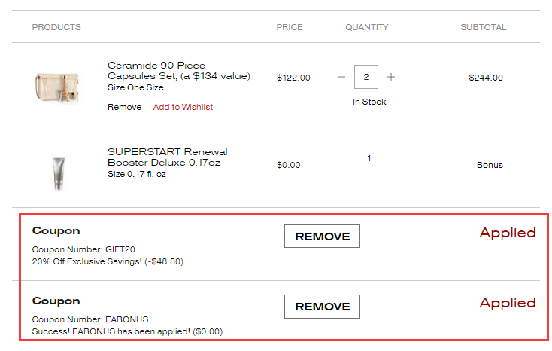Viewport: 552px width, 351px height.
Task: Click the Applied status for GIFT20
Action: 508,233
